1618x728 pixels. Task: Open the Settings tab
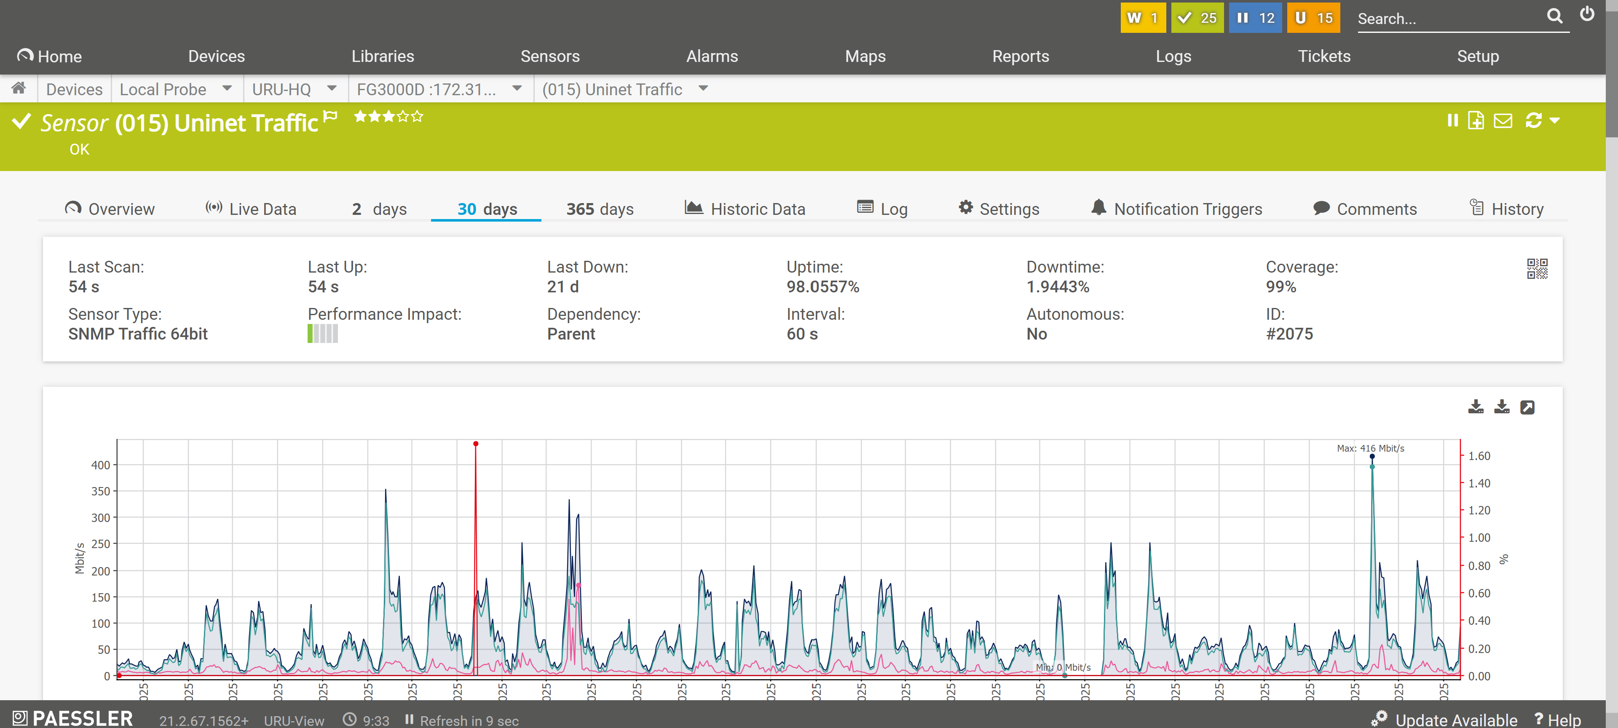click(x=999, y=209)
